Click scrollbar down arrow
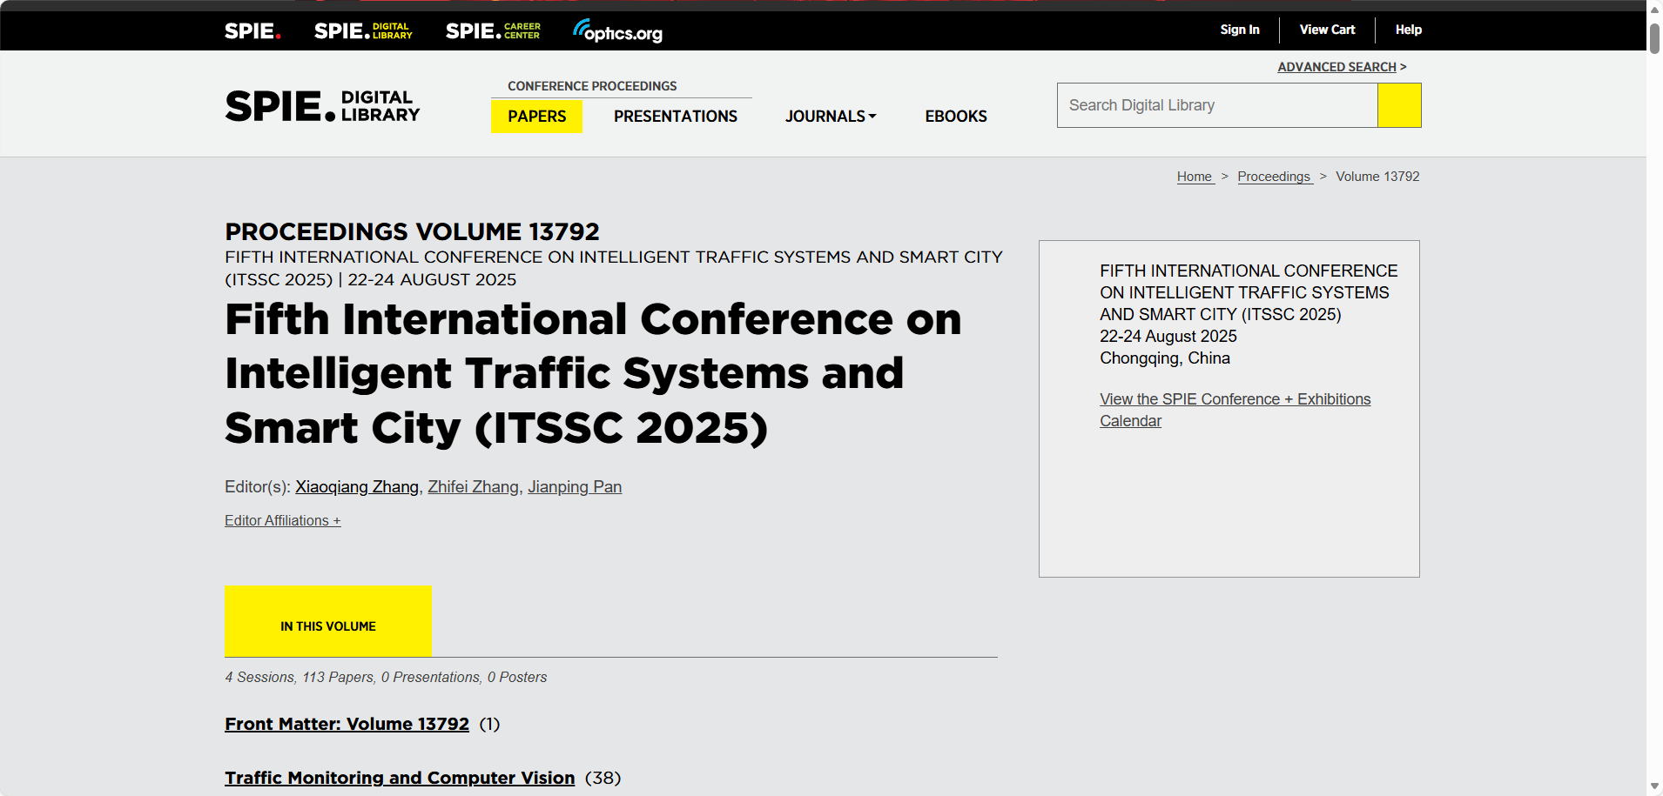 pyautogui.click(x=1654, y=786)
